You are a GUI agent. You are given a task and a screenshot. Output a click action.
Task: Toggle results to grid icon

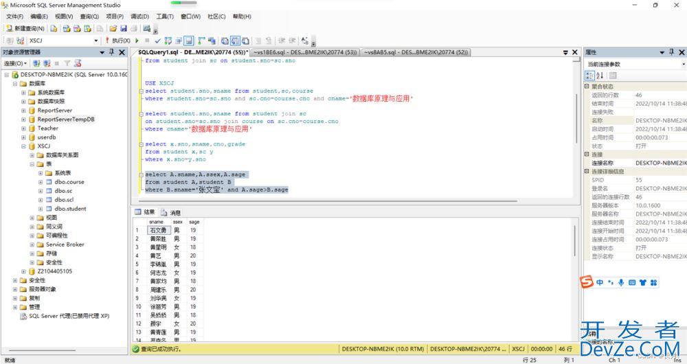(235, 41)
